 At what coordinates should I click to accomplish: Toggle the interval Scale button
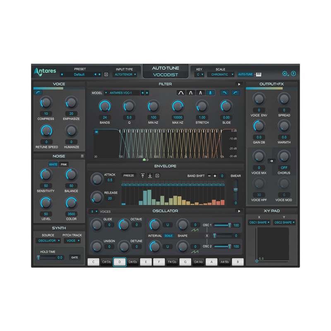(x=168, y=236)
